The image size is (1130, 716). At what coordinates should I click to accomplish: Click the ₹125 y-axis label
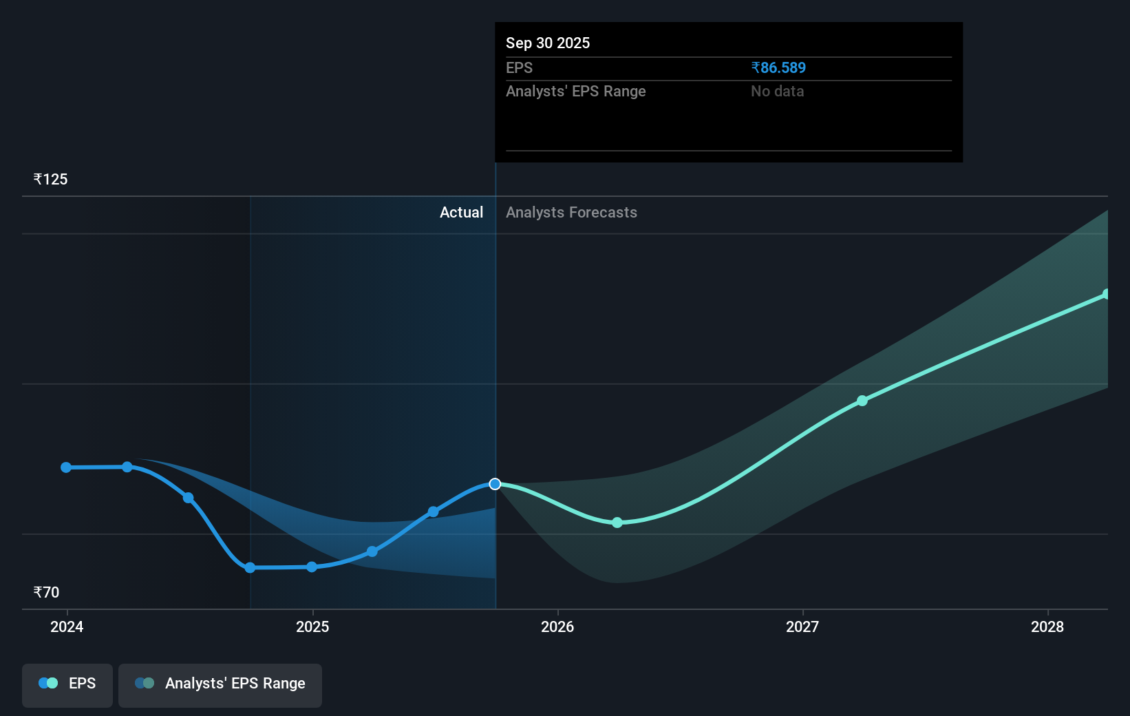tap(51, 180)
